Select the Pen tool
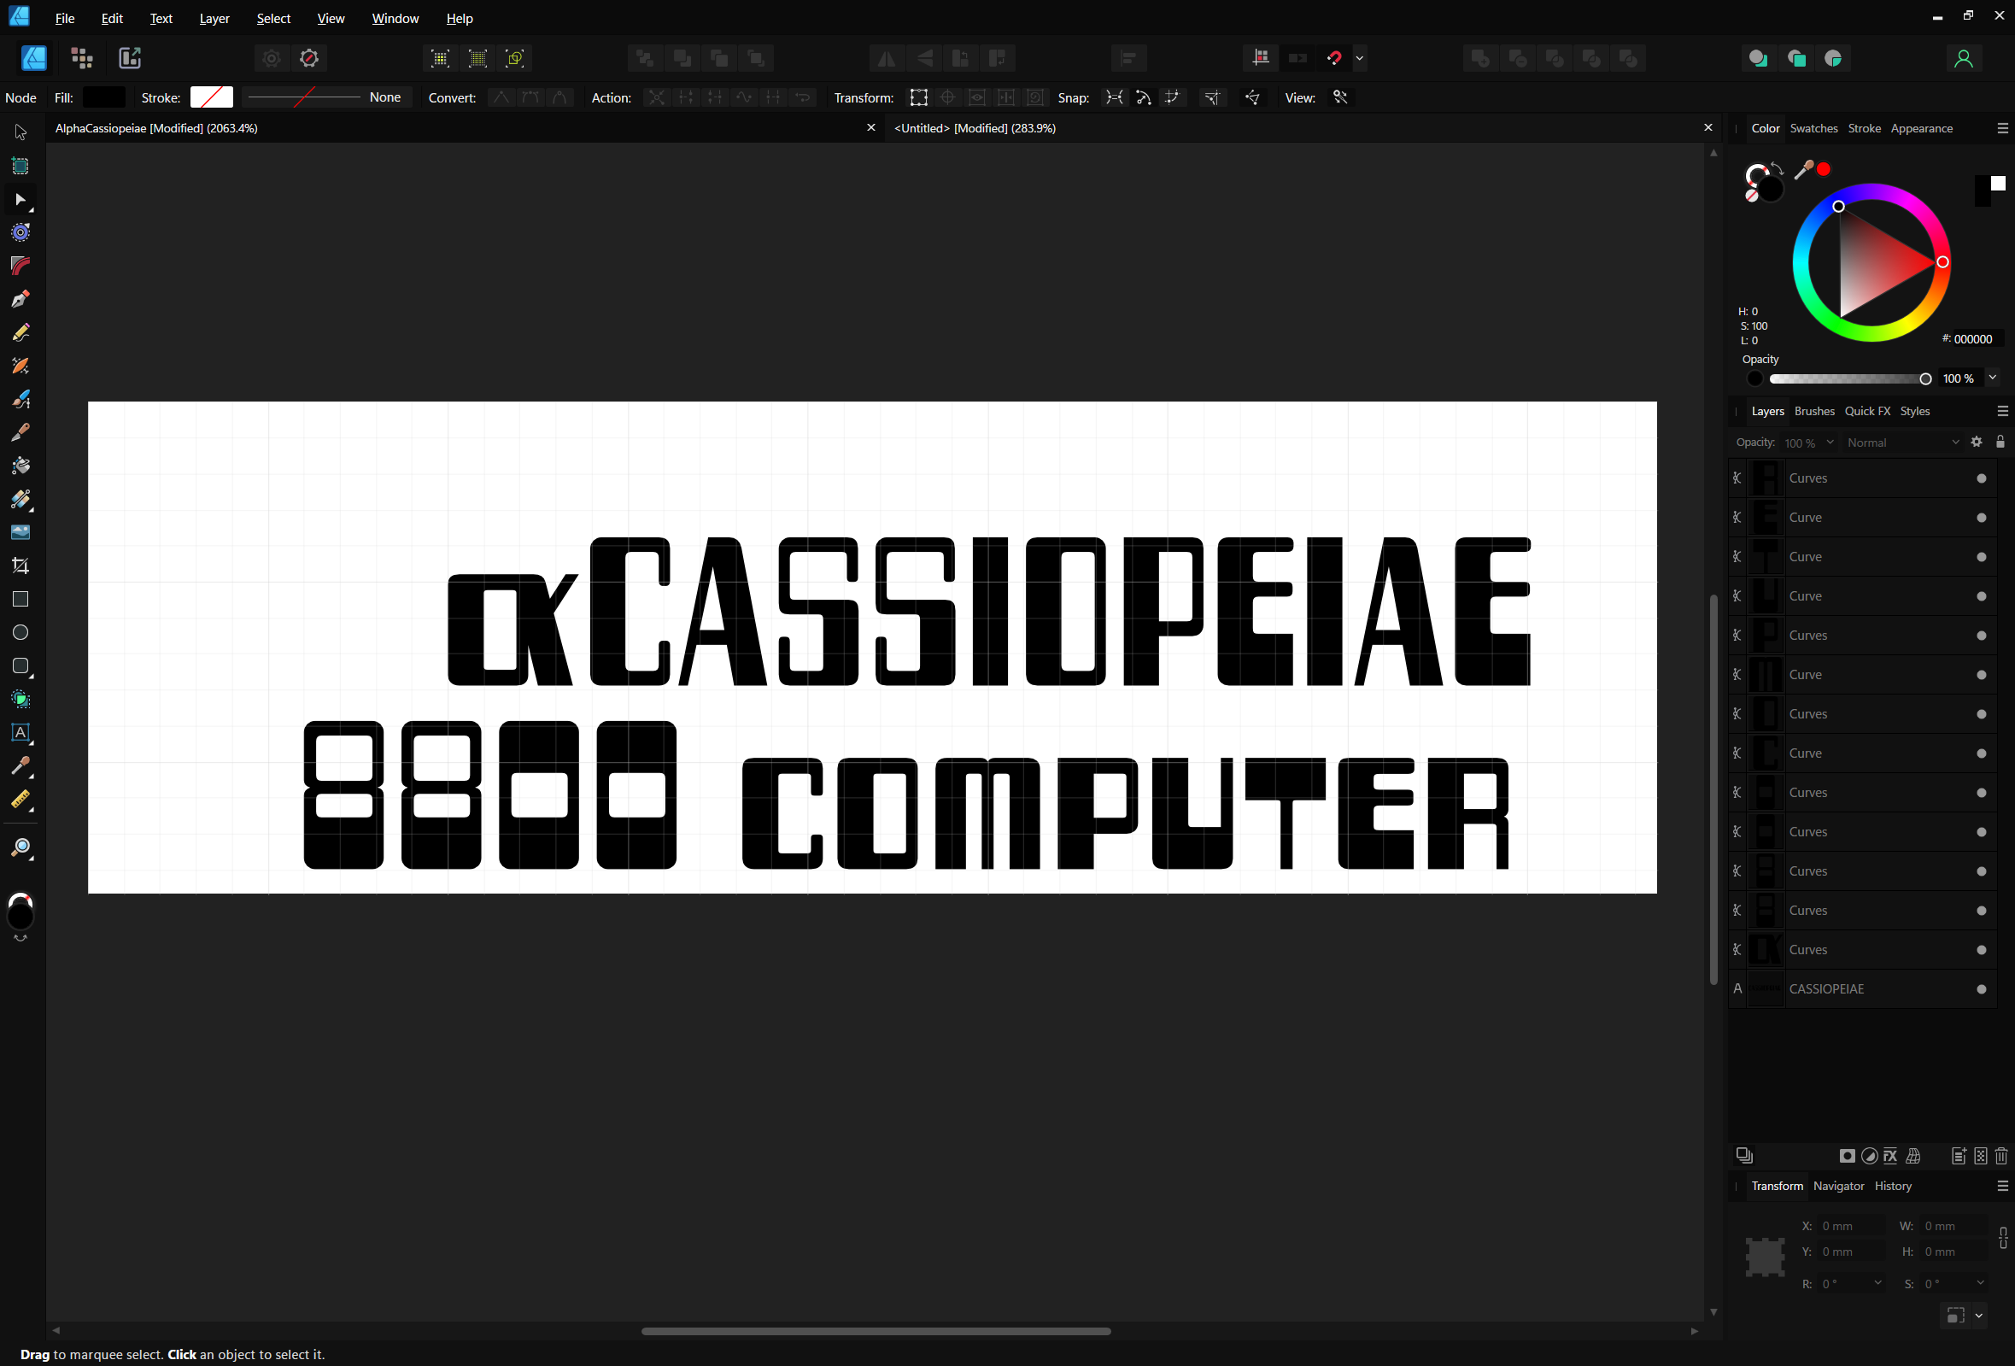 pyautogui.click(x=20, y=299)
